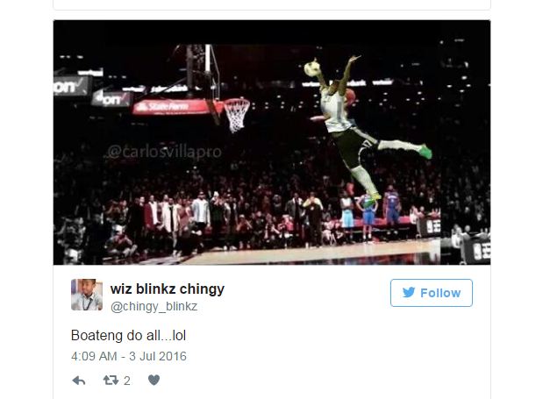Open the wiz blinkz chingy profile avatar
This screenshot has height=399, width=550.
coord(87,295)
